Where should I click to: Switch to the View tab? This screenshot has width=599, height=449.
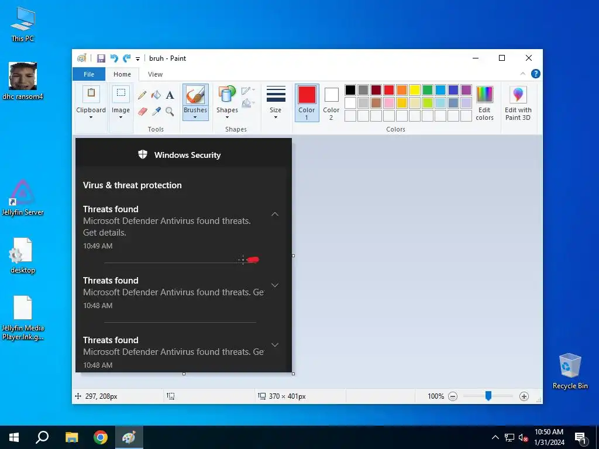155,74
